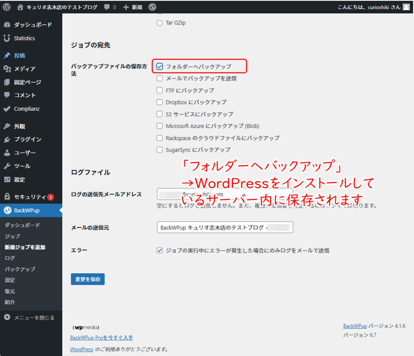This screenshot has width=414, height=356.
Task: Click the home icon by the site name
Action: pyautogui.click(x=20, y=7)
